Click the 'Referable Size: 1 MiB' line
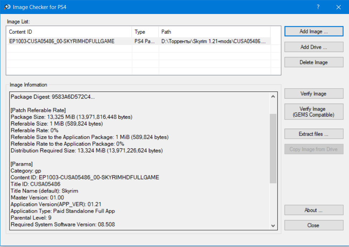This screenshot has width=349, height=247. pos(57,123)
